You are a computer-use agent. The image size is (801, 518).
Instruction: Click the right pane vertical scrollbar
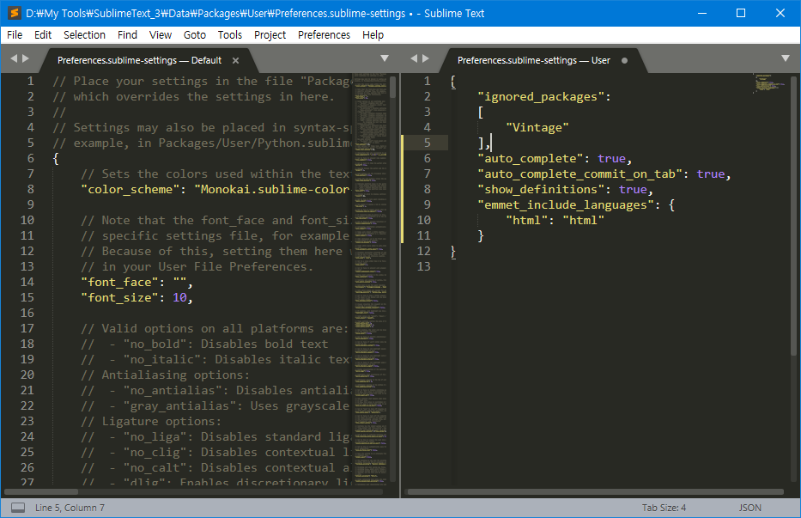794,215
